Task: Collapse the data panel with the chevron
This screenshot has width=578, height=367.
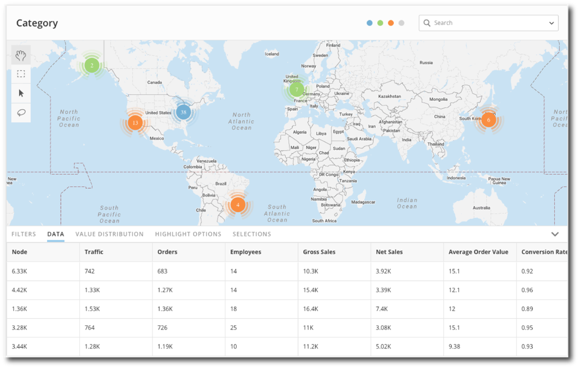Action: click(555, 234)
